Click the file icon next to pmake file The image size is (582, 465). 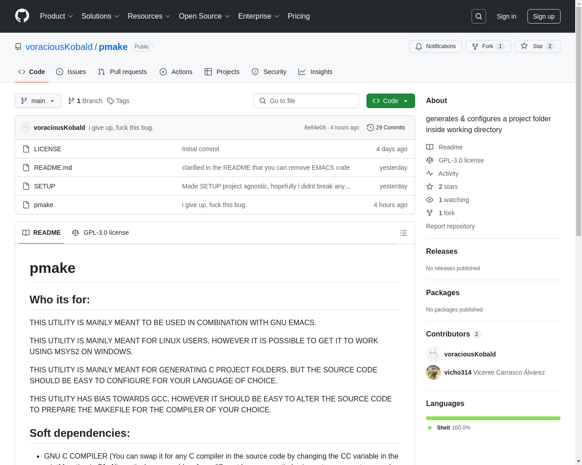coord(26,205)
